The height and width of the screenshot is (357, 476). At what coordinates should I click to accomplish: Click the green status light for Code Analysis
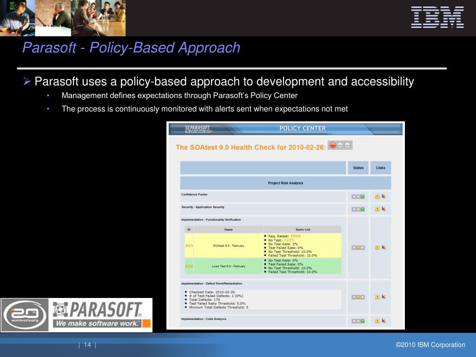(362, 321)
